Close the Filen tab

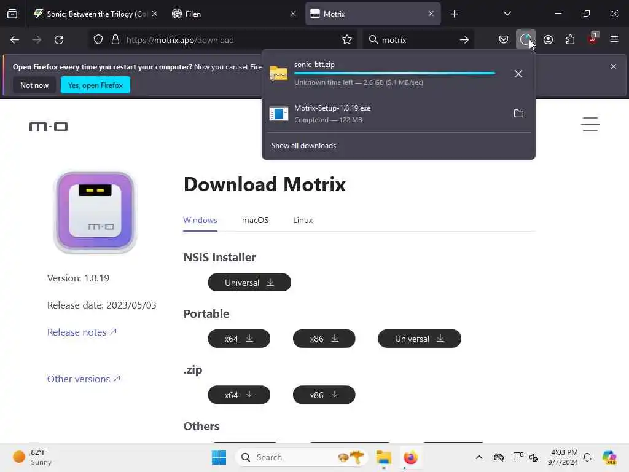tap(293, 14)
